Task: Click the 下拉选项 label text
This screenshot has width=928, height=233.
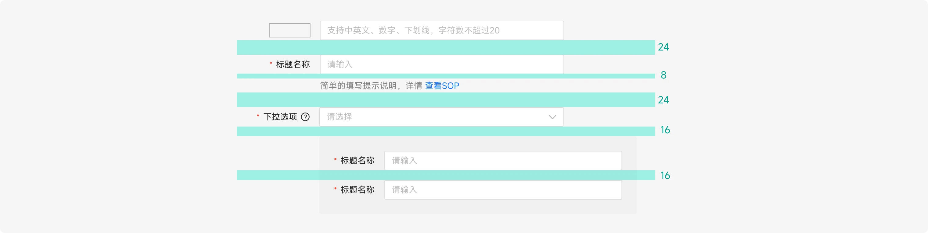Action: coord(280,117)
